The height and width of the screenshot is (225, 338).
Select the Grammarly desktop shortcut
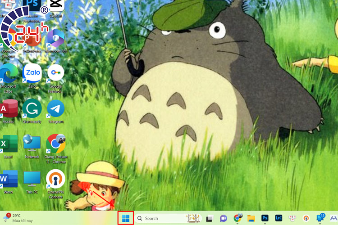click(32, 111)
